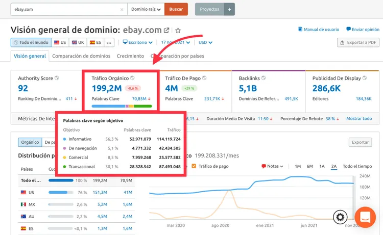383x235 pixels.
Task: Open Escritorio device dropdown
Action: (x=137, y=42)
